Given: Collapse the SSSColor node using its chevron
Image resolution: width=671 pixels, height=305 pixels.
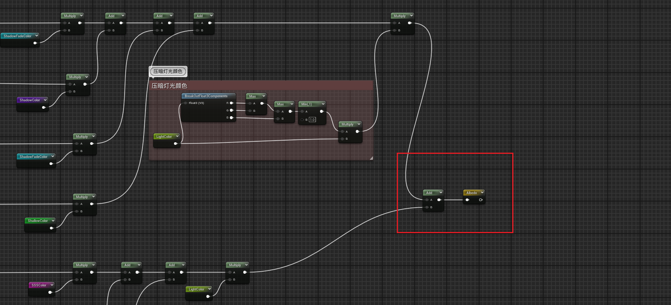Looking at the screenshot, I should [52, 285].
